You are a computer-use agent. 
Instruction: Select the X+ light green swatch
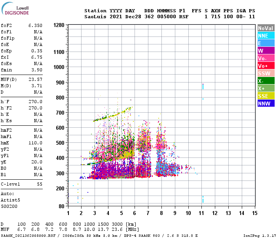(x=266, y=88)
